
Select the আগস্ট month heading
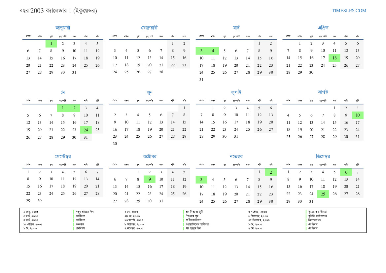323,92
